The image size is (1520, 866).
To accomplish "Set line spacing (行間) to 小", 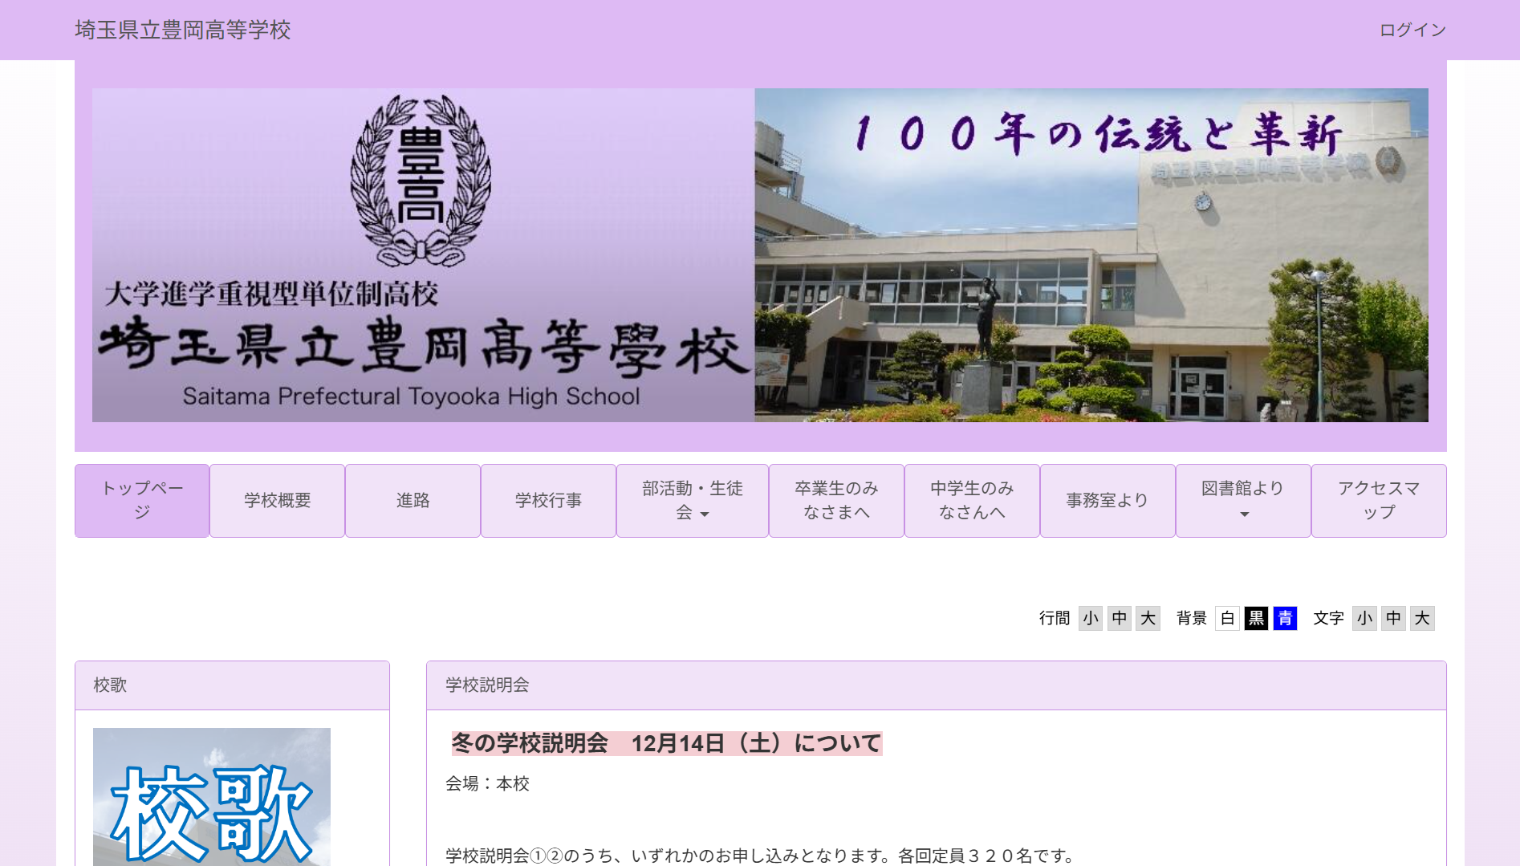I will pos(1091,618).
